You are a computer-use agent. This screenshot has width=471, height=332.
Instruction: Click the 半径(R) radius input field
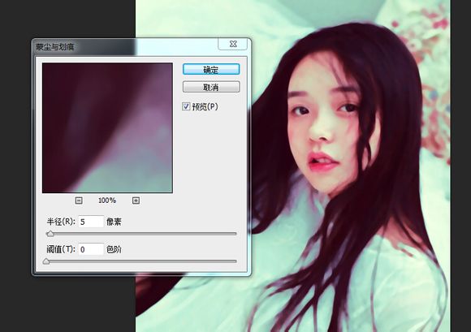coord(91,222)
